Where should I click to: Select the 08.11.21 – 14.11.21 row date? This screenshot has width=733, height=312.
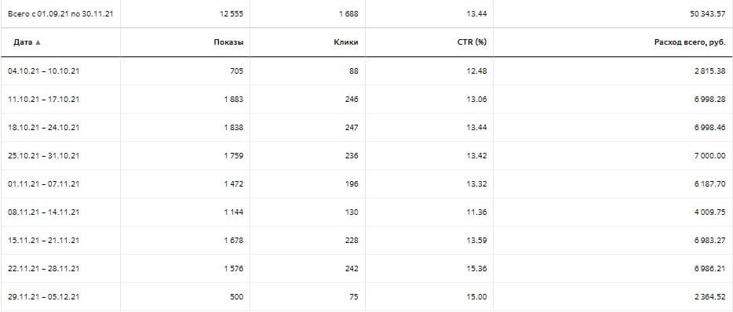(43, 212)
